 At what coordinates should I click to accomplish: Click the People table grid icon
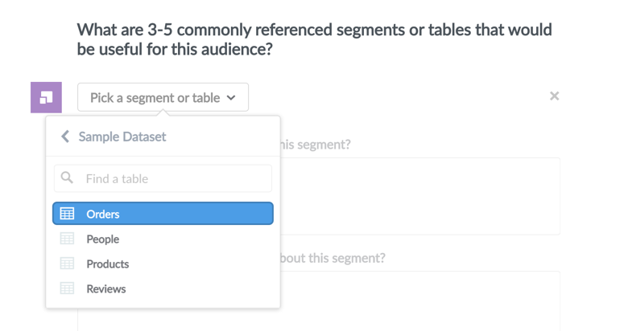pos(67,239)
